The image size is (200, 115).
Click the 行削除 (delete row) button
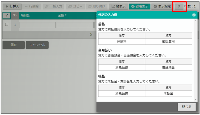pos(32,6)
